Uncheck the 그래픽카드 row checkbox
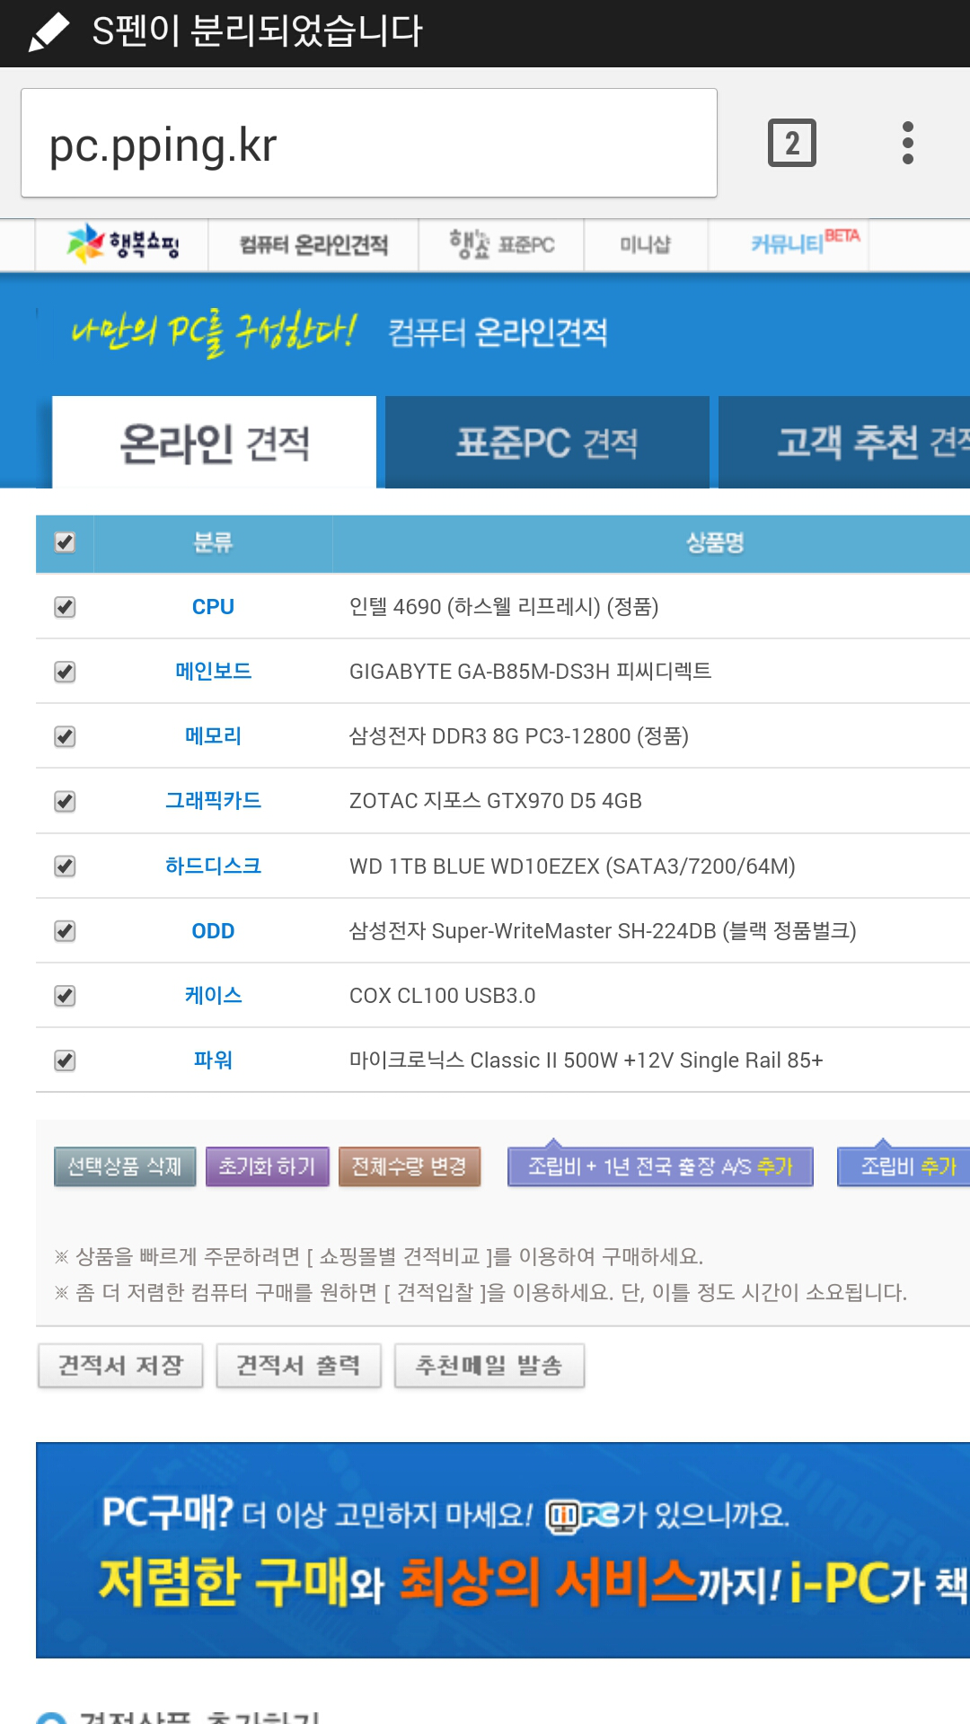The height and width of the screenshot is (1724, 970). point(65,801)
